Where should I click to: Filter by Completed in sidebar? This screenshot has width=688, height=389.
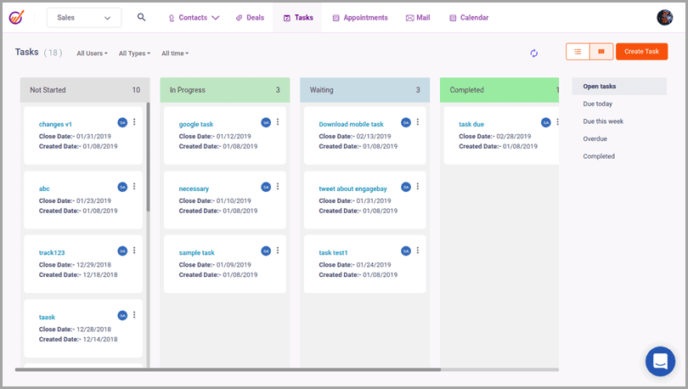tap(599, 156)
